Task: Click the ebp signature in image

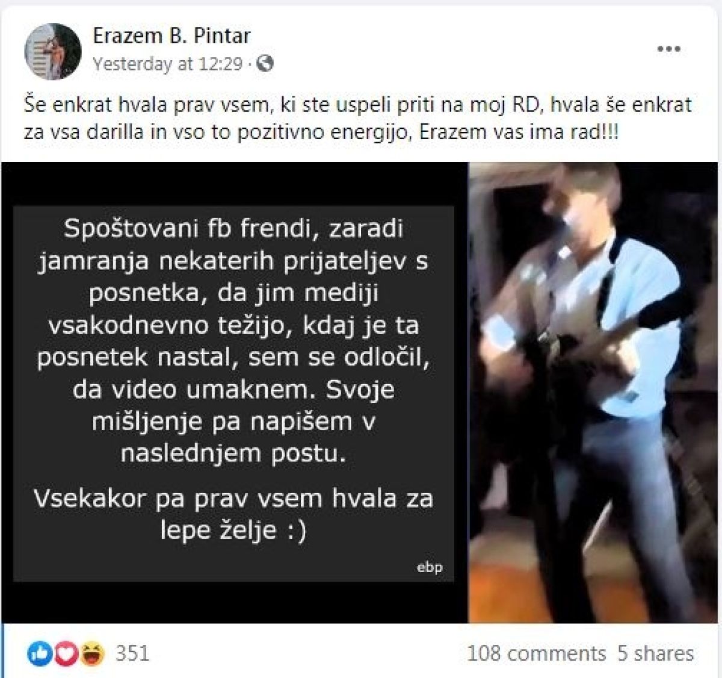Action: (x=430, y=567)
